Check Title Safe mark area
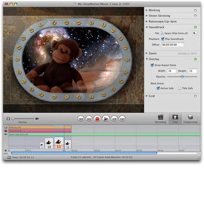 coord(180,88)
